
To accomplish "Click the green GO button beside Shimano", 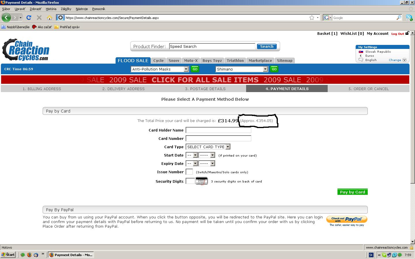I will [274, 69].
